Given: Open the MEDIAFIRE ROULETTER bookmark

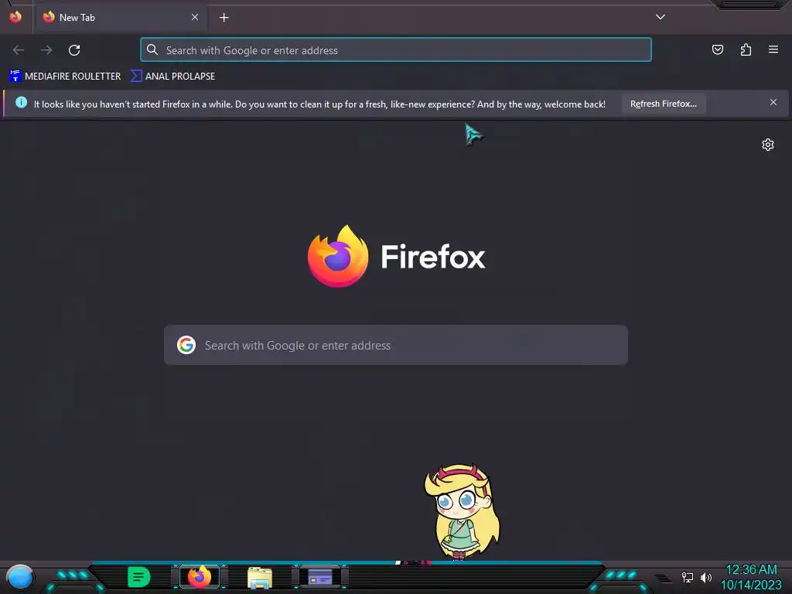Looking at the screenshot, I should (x=65, y=77).
